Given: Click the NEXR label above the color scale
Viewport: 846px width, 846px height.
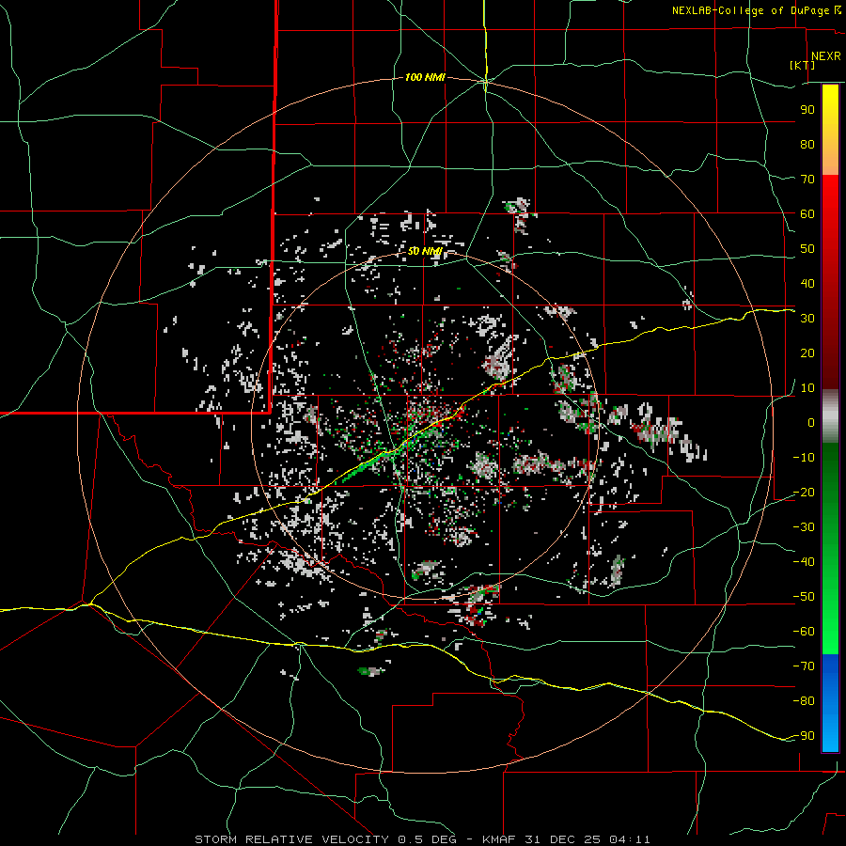Looking at the screenshot, I should [825, 56].
